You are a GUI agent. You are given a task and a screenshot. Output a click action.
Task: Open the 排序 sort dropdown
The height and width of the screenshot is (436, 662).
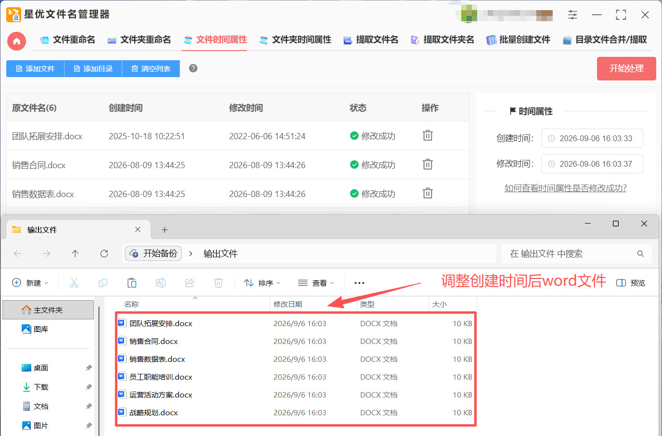pos(262,283)
